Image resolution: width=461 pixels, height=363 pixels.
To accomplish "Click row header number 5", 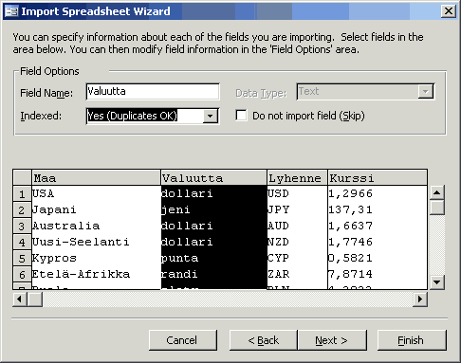I will tap(22, 258).
